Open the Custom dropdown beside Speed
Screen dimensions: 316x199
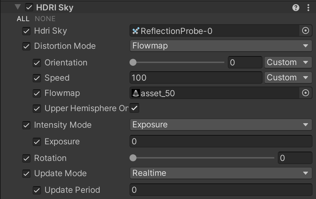tap(288, 78)
